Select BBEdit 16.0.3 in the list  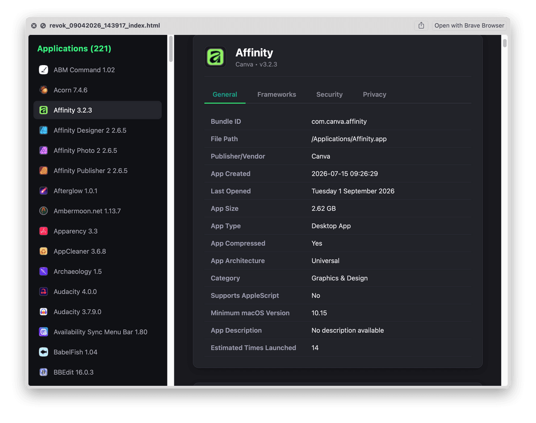pos(97,372)
